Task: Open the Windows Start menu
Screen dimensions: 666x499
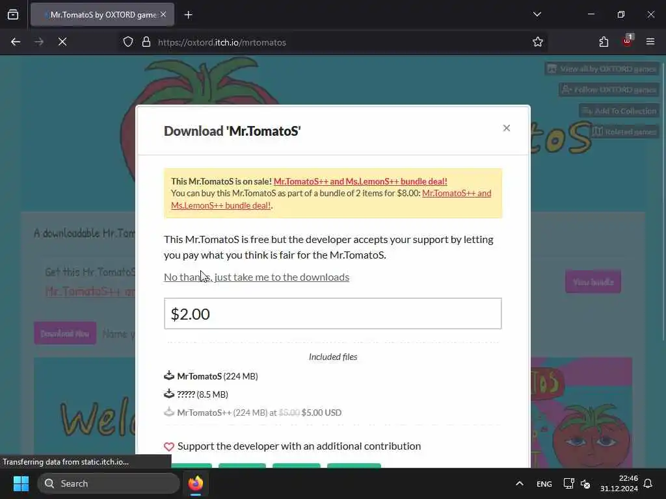Action: click(21, 483)
